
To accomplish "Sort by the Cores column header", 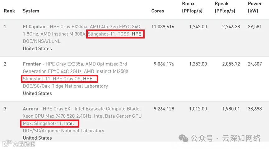I will pyautogui.click(x=157, y=11).
